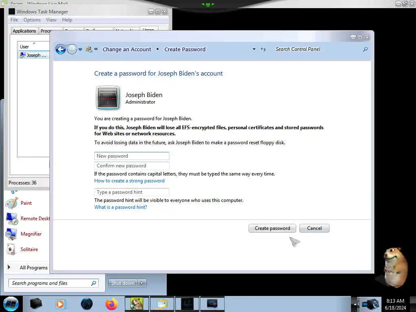The height and width of the screenshot is (312, 416).
Task: Focus the Search Control Panel box
Action: [x=317, y=49]
